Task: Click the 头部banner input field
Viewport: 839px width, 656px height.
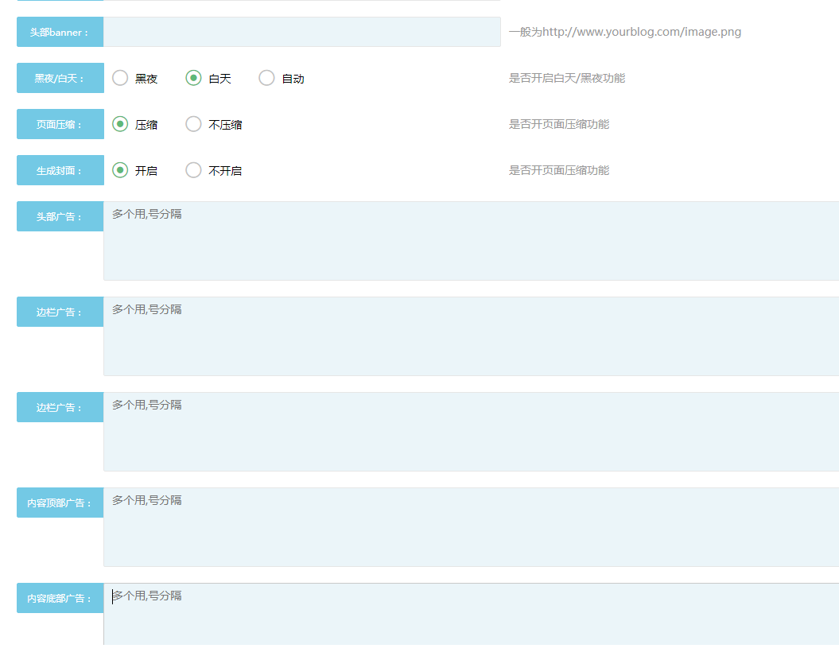Action: (302, 32)
